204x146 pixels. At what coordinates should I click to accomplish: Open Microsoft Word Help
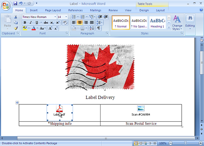point(201,10)
